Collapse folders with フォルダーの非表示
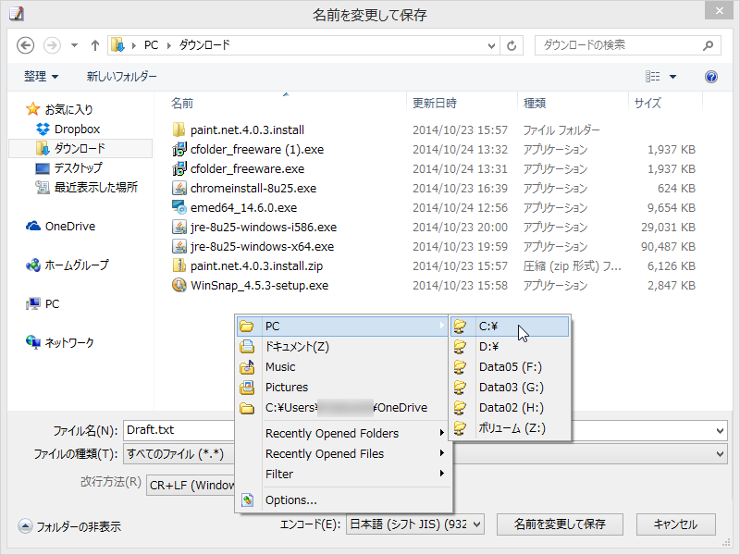 click(69, 526)
